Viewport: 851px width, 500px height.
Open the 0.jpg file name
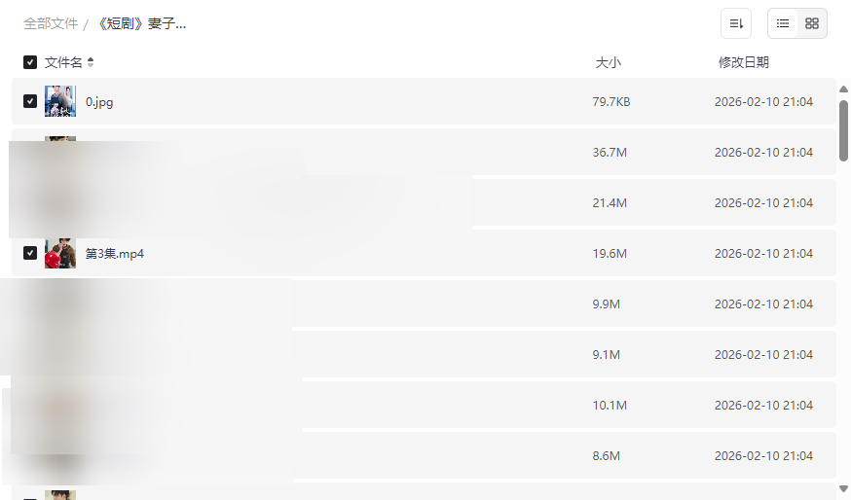click(99, 101)
